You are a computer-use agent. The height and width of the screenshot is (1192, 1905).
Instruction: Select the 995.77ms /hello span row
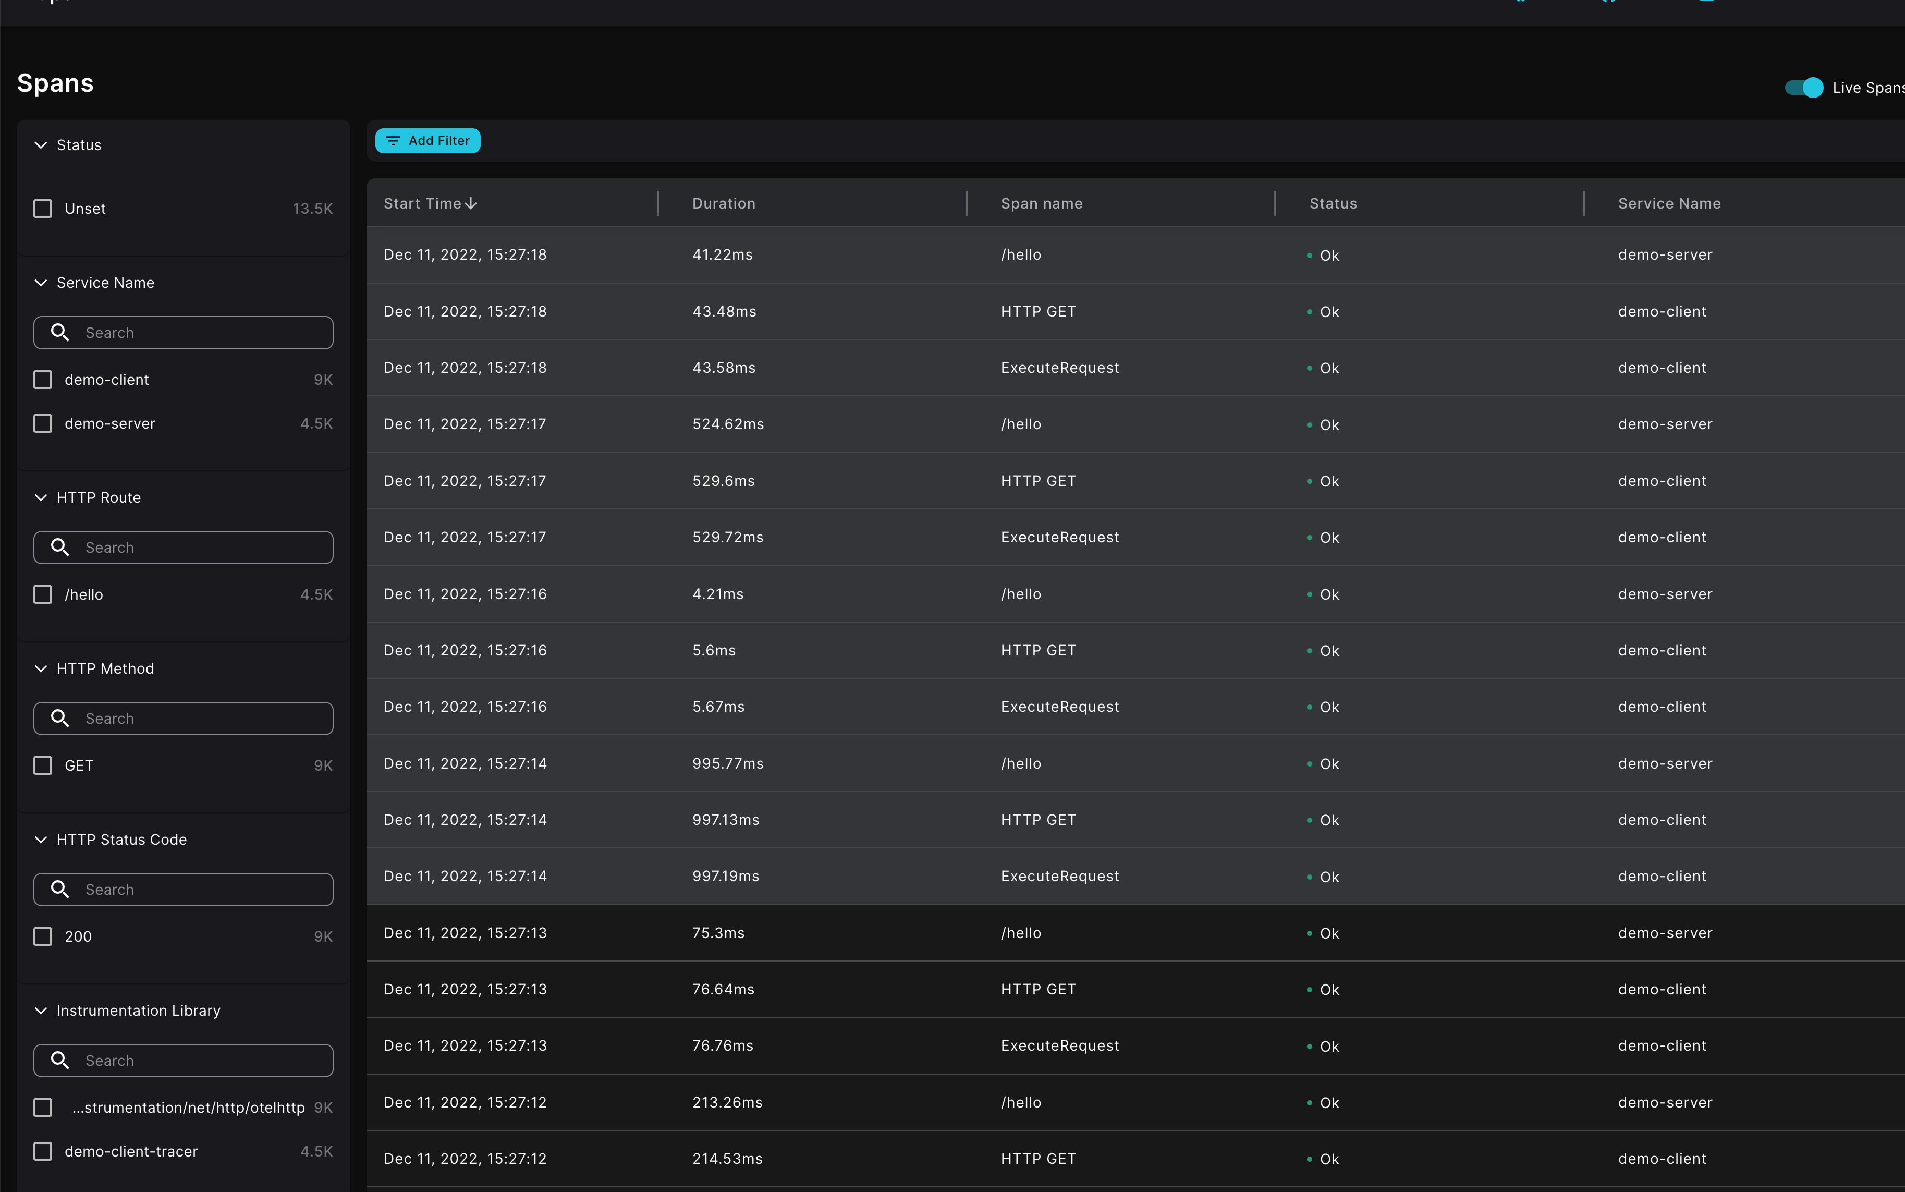coord(1135,763)
